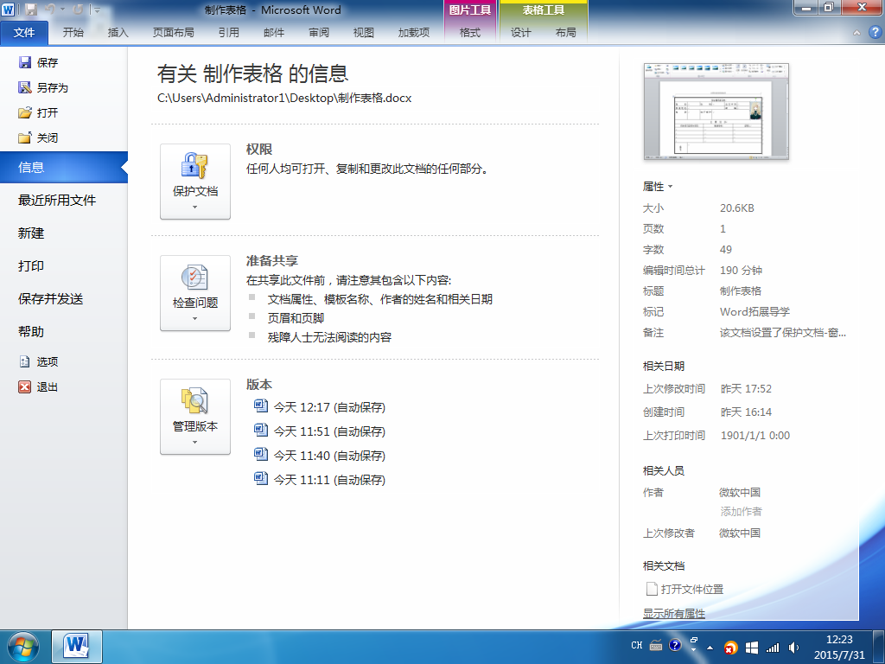
Task: Click the Protect Document lock icon
Action: 194,166
